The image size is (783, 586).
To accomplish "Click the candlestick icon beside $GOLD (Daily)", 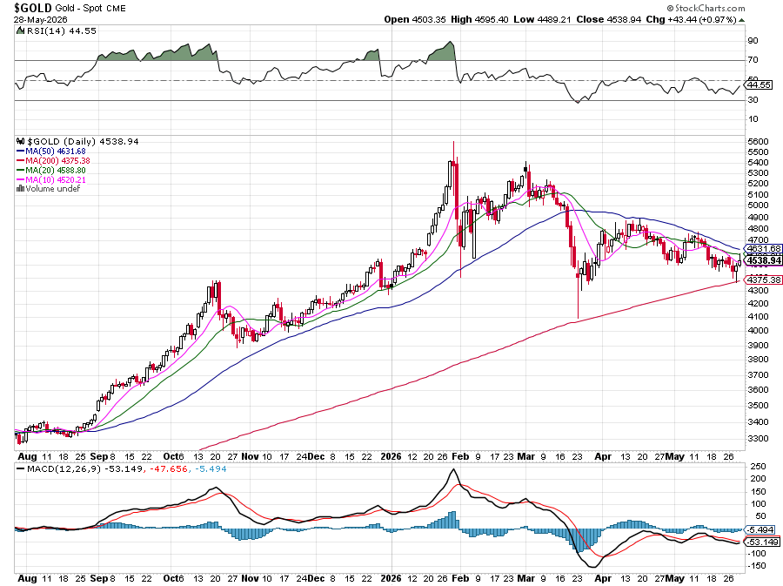I will point(21,141).
